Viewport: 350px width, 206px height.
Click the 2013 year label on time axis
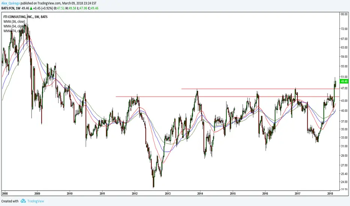[167, 194]
